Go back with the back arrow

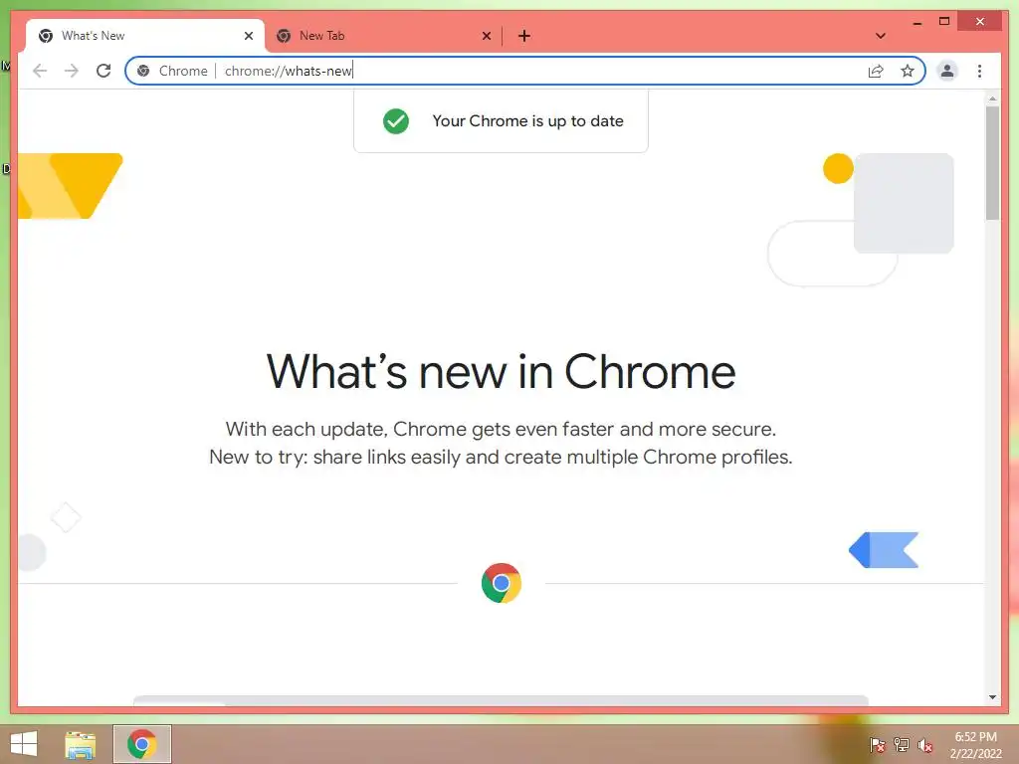pos(40,71)
